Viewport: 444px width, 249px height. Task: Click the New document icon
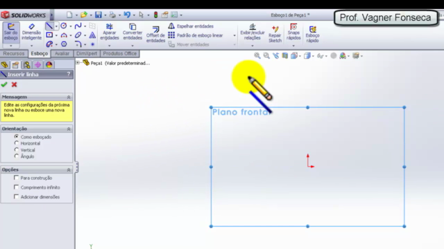pyautogui.click(x=69, y=15)
